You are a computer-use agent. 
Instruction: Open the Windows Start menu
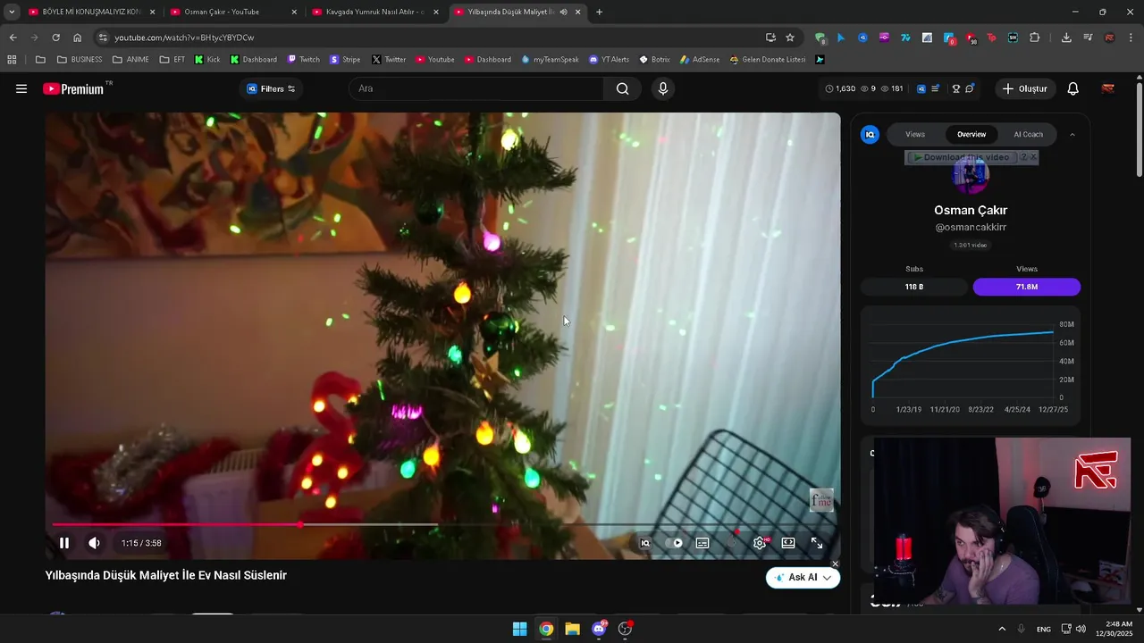(519, 629)
